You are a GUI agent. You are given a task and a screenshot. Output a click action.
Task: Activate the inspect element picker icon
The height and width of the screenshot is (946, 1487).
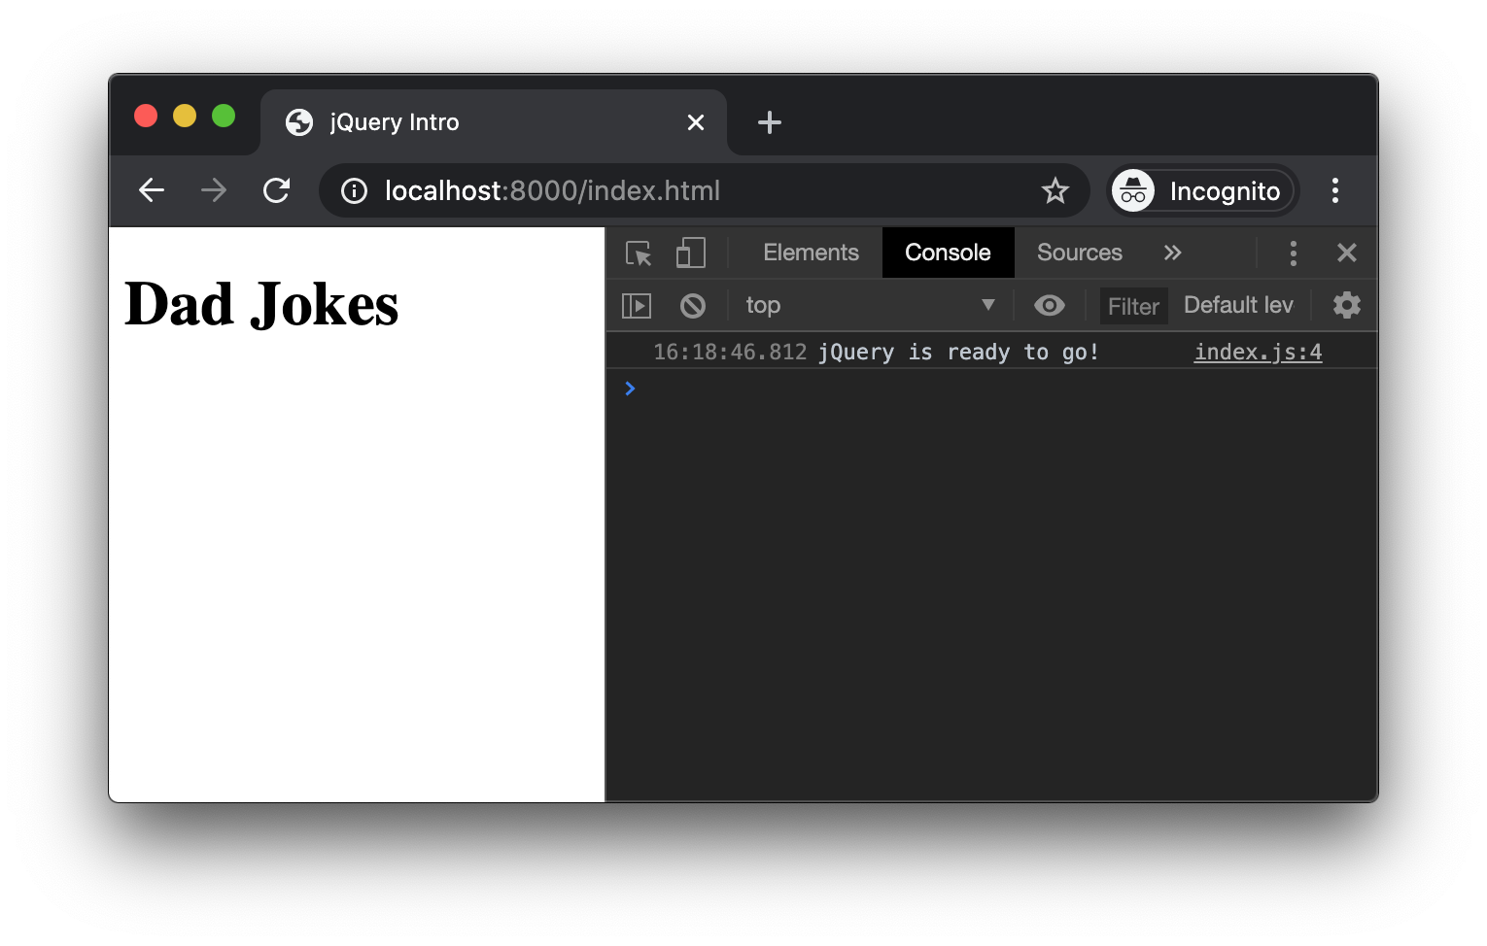(x=639, y=253)
